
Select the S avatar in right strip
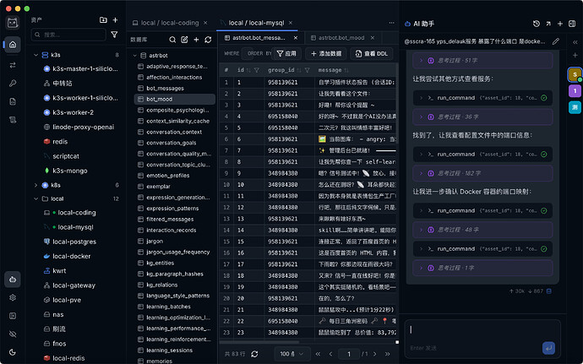coord(575,74)
